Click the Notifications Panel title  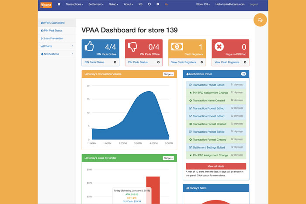click(200, 74)
